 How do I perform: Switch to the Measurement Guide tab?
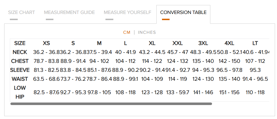tap(69, 12)
